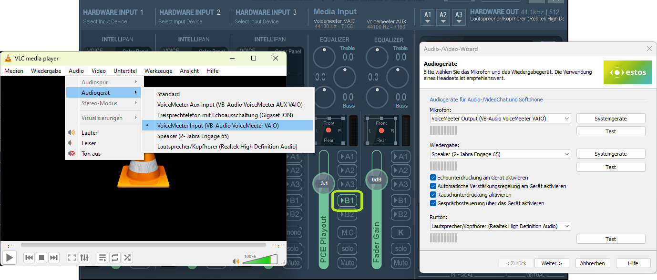Select Speaker (2- Jabra Engage 65) audio device
This screenshot has height=280, width=657.
pos(193,136)
